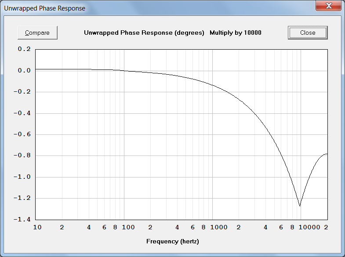345x257 pixels.
Task: Click the 10000 frequency axis label
Action: [309, 227]
